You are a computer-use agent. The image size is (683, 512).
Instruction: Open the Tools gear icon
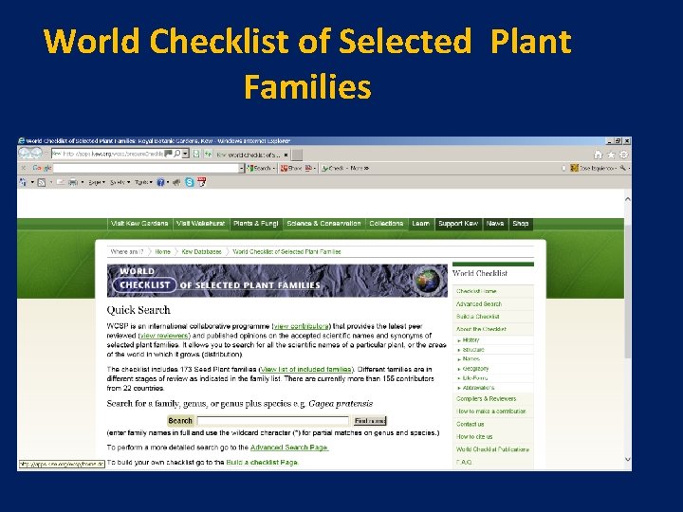click(624, 155)
